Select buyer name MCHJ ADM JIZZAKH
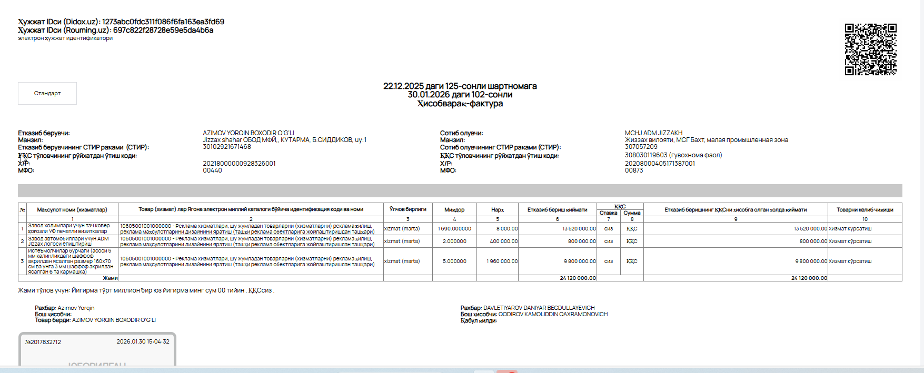Viewport: 924px width, 373px height. point(653,133)
